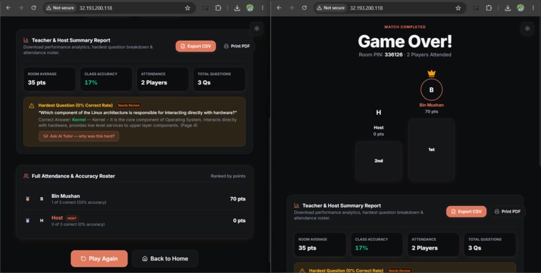Screen dimensions: 541x273
Task: Click the Room Average 35 pts card in the right window
Action: 320,244
